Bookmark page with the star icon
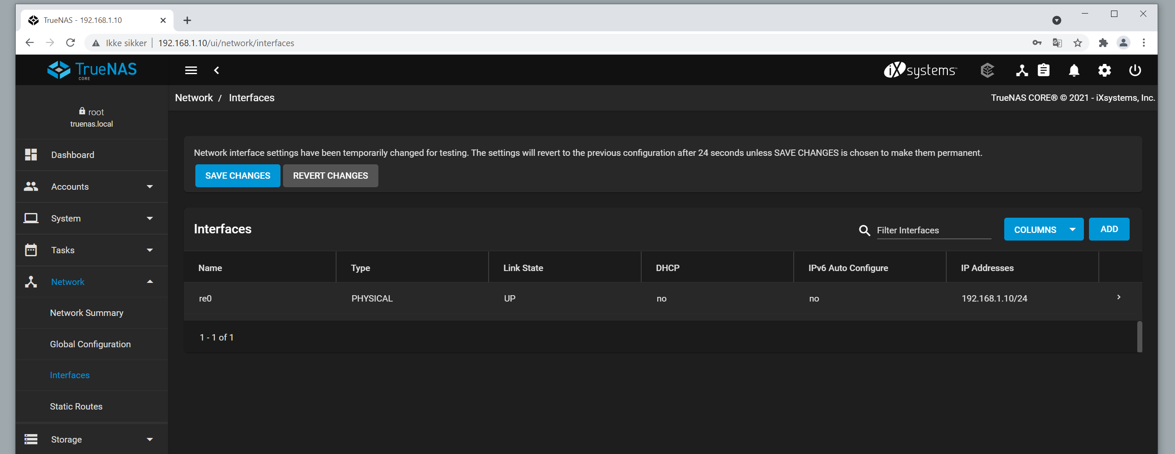The width and height of the screenshot is (1175, 454). [x=1078, y=43]
